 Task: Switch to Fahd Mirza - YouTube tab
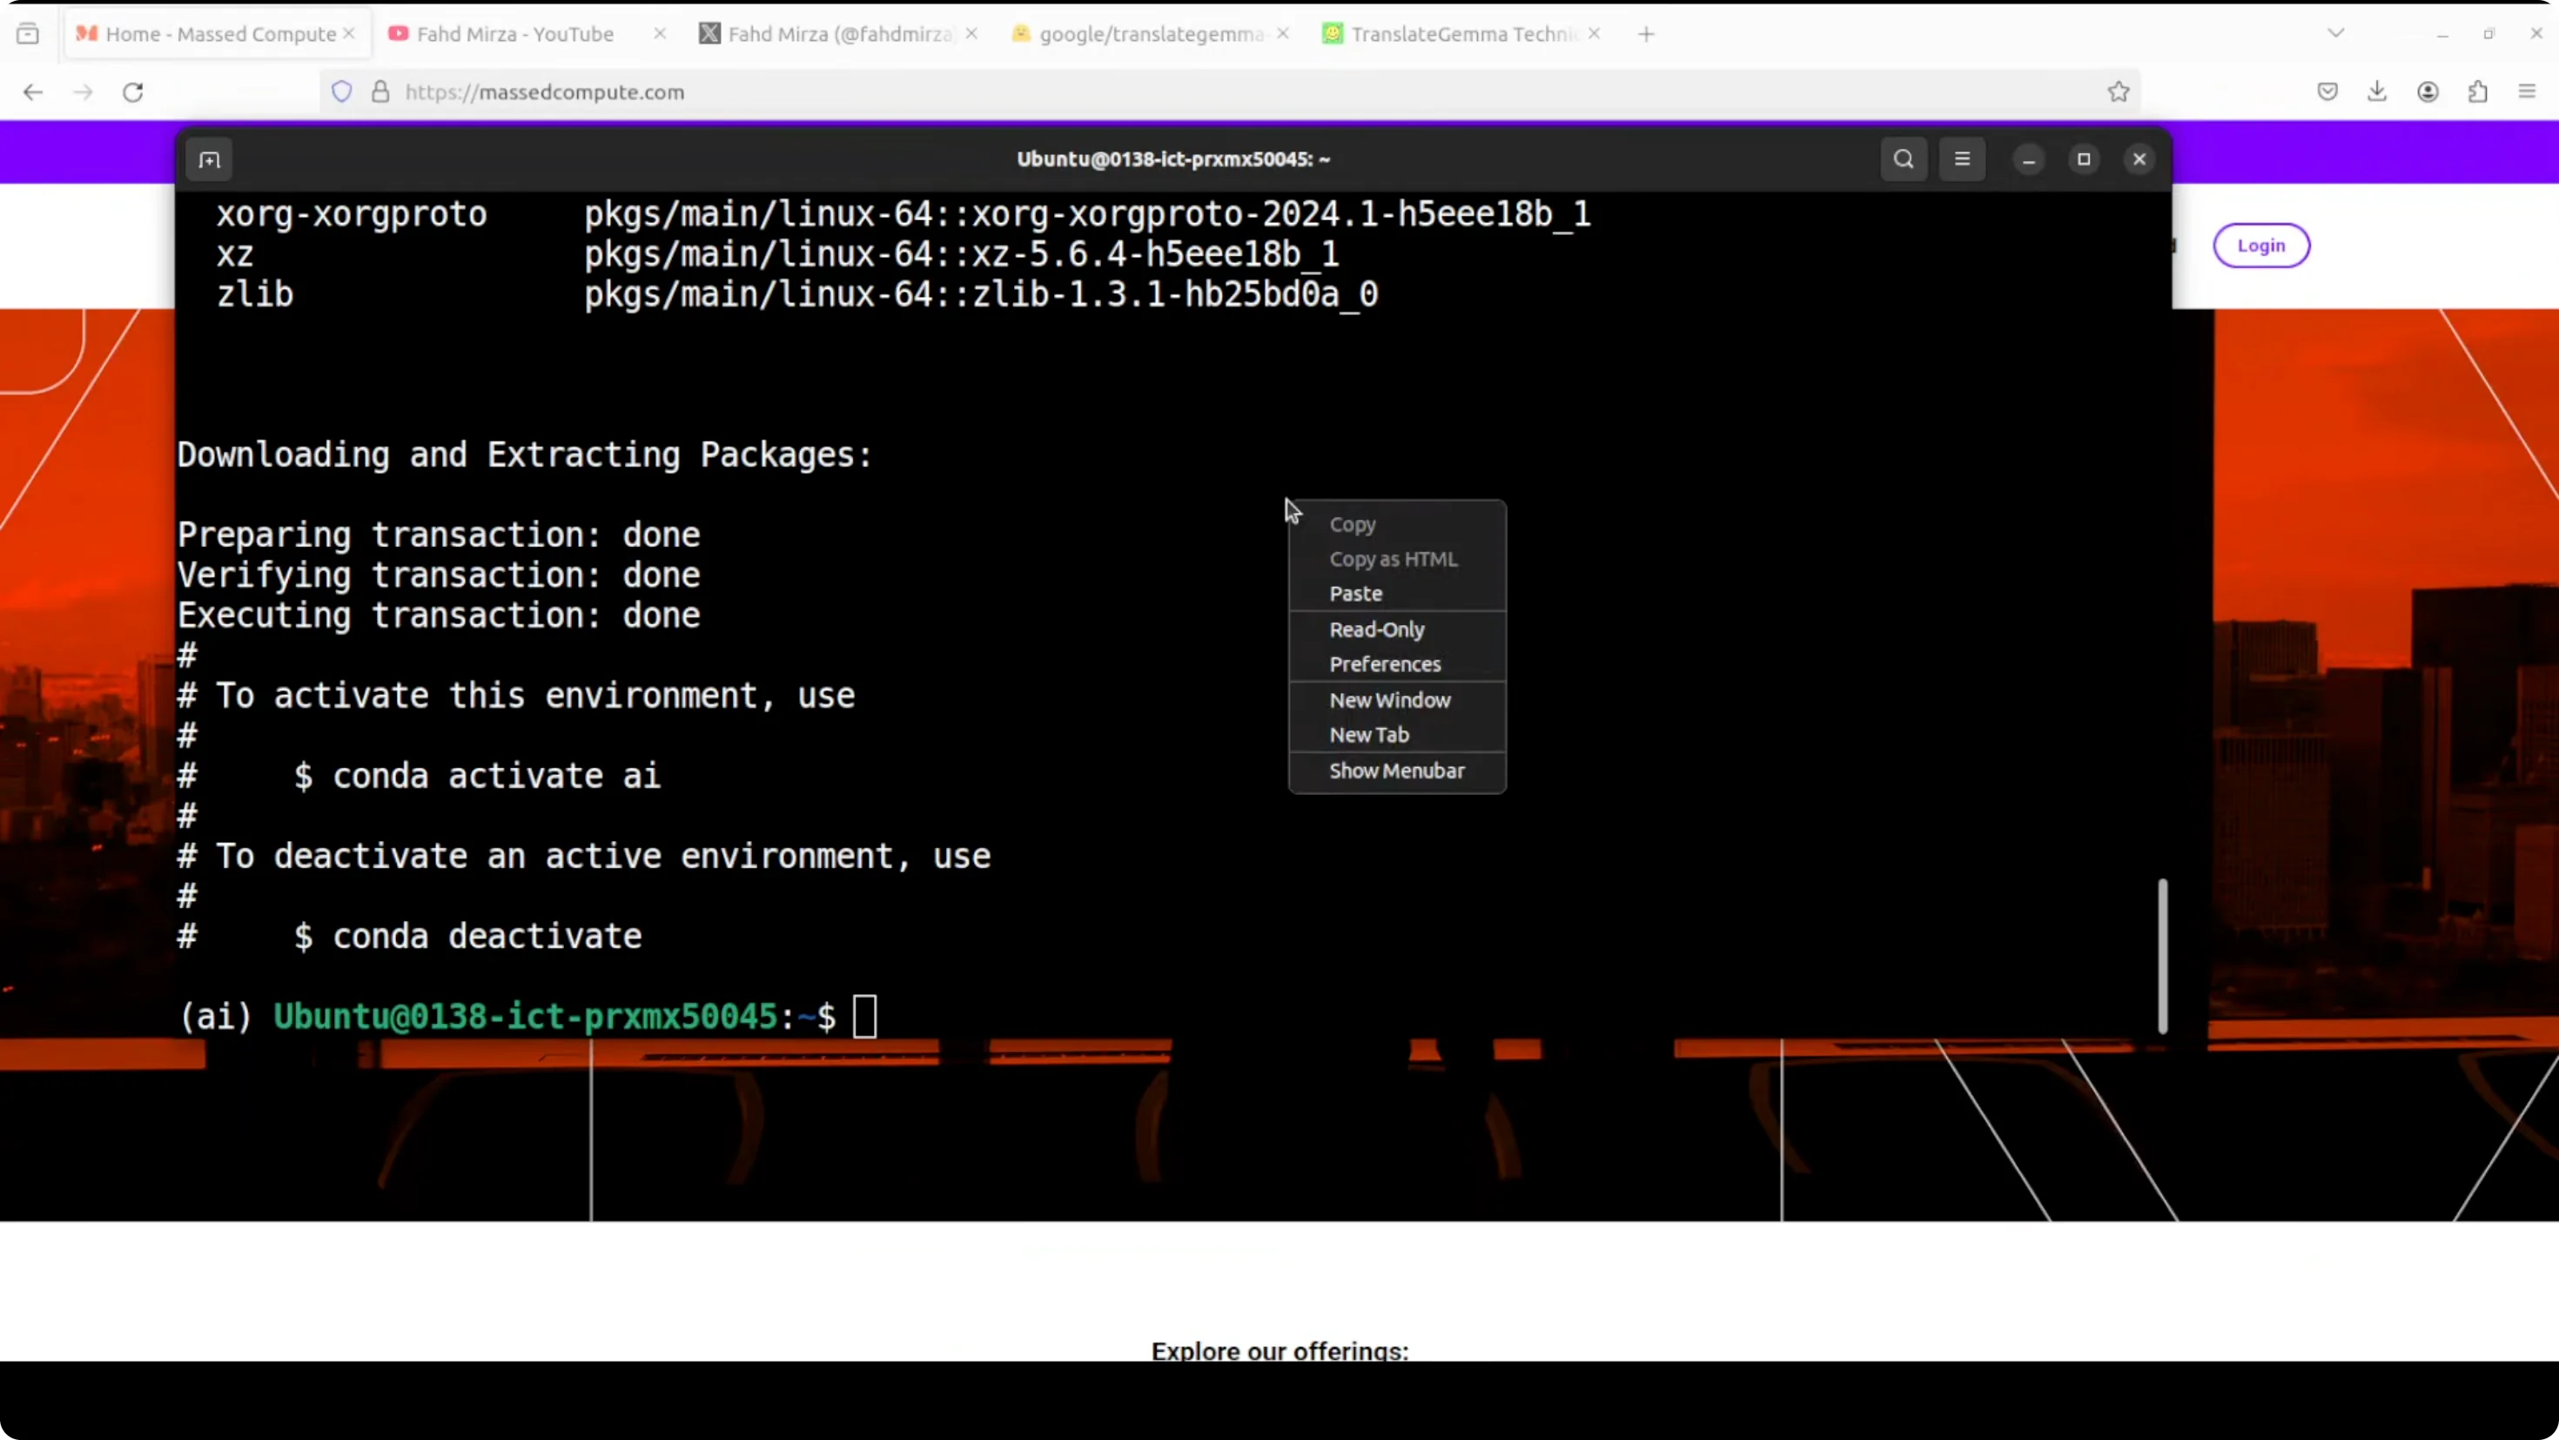(x=514, y=34)
